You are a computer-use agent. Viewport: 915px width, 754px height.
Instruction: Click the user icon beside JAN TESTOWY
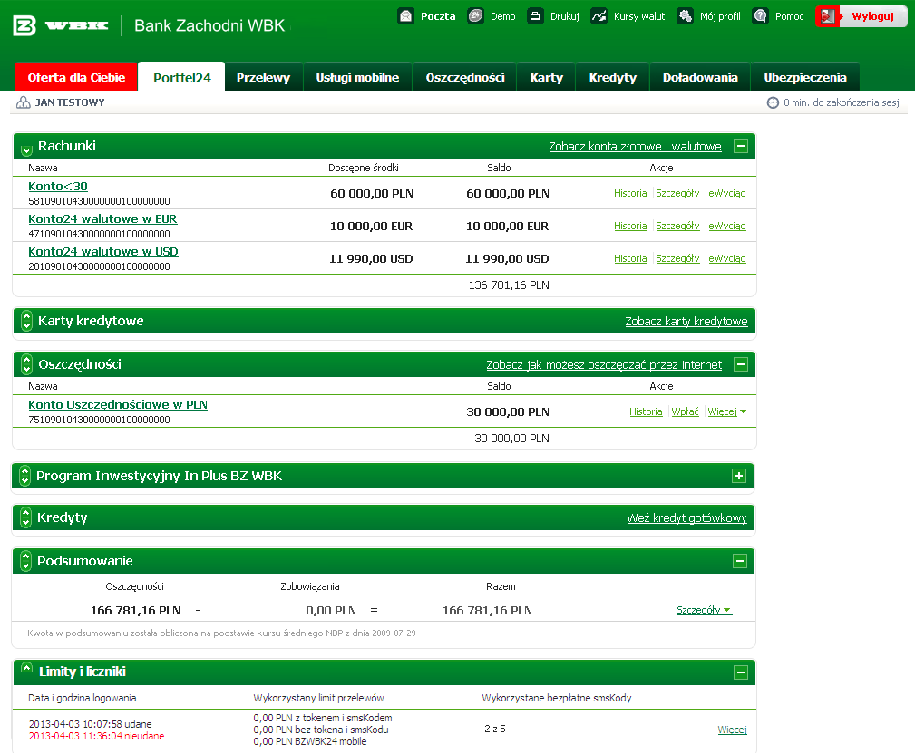point(24,102)
